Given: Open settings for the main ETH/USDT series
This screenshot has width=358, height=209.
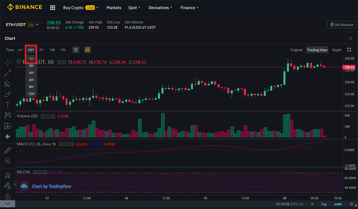Looking at the screenshot, I should (64, 62).
